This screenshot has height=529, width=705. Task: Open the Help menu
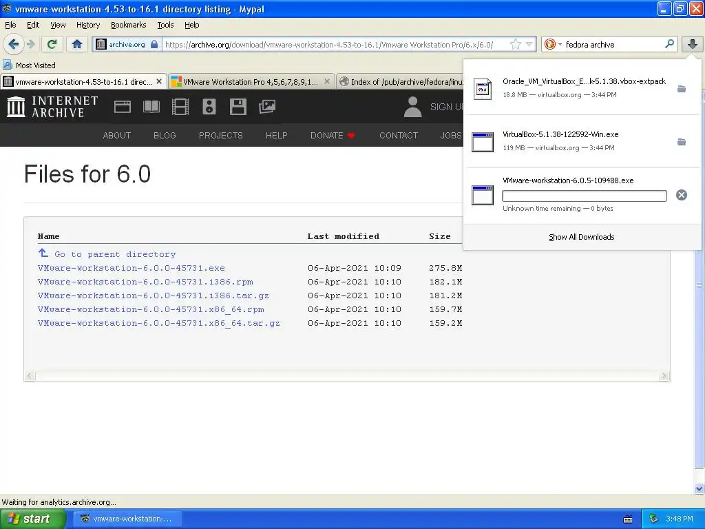[191, 25]
